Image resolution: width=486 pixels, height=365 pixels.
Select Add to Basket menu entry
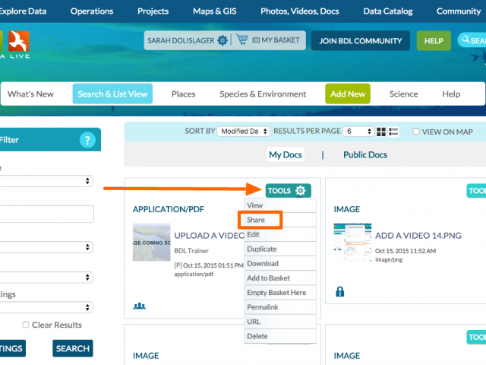point(280,278)
